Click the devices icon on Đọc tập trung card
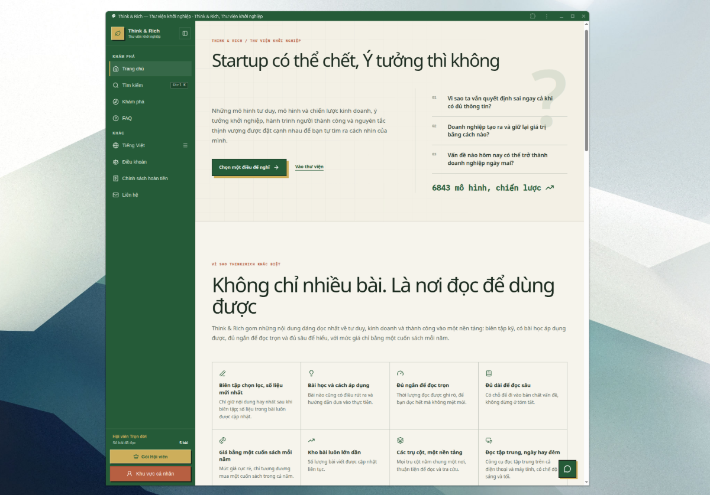This screenshot has height=495, width=710. tap(489, 440)
